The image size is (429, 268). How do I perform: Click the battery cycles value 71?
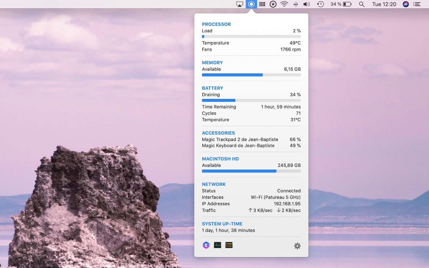tap(298, 113)
